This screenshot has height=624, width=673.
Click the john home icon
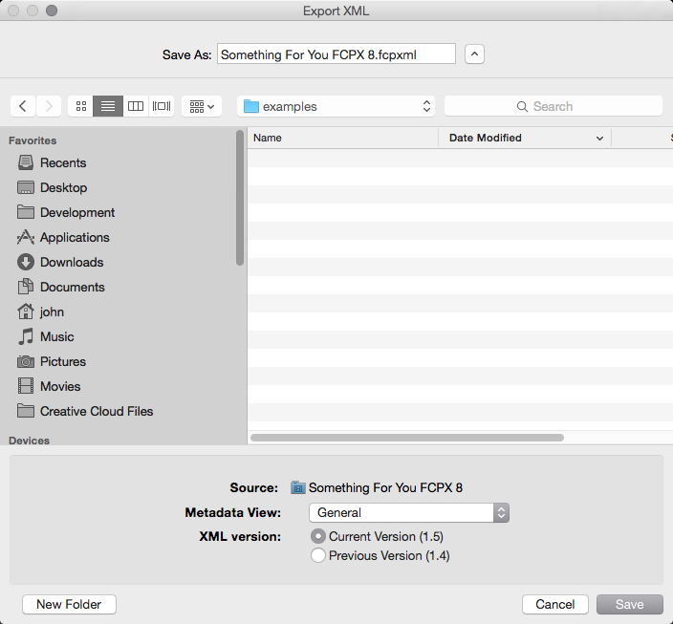(25, 312)
